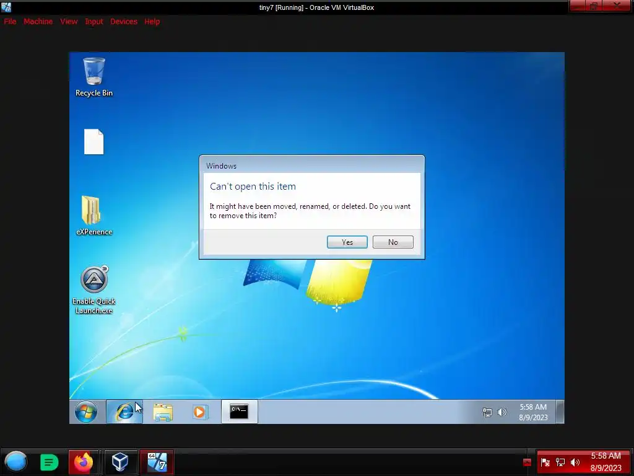Decline removal with No button
This screenshot has height=476, width=634.
(x=393, y=242)
